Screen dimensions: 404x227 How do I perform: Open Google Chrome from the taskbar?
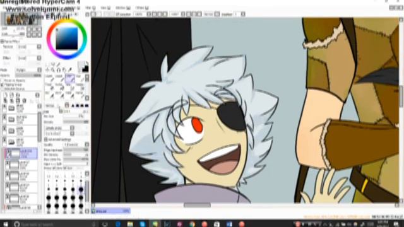192,224
